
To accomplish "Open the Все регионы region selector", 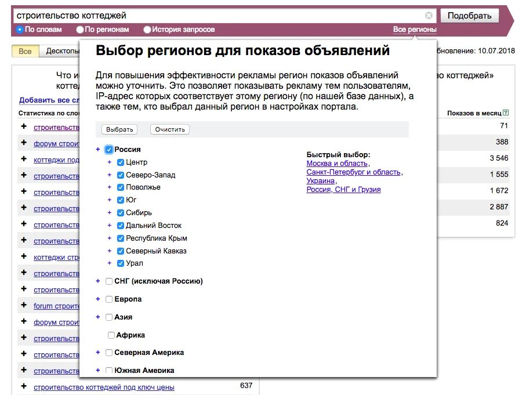I will [415, 30].
